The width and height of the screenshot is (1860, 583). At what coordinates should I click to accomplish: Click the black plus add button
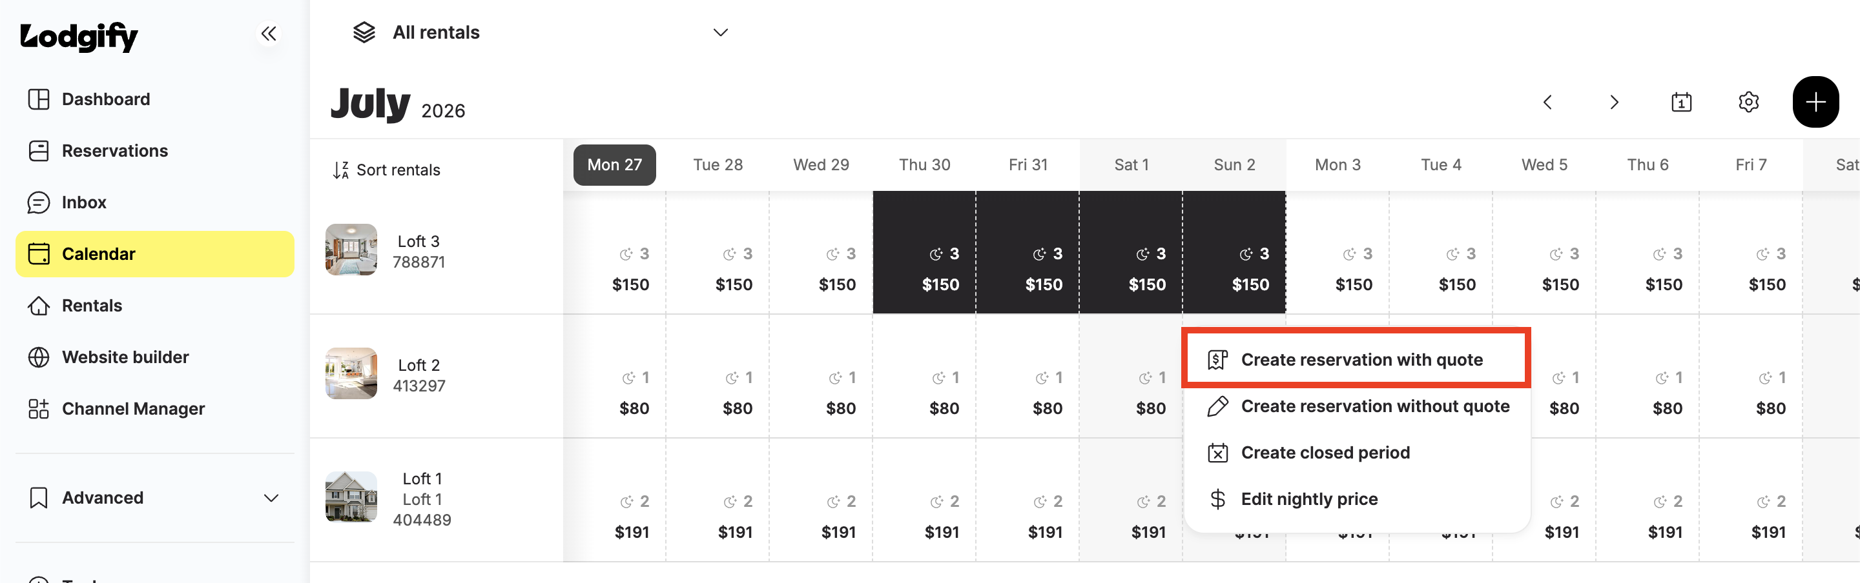pyautogui.click(x=1815, y=103)
